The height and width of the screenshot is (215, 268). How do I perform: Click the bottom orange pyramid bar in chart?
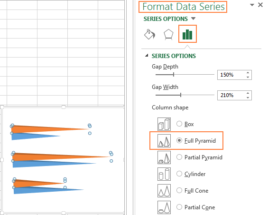tap(34, 184)
